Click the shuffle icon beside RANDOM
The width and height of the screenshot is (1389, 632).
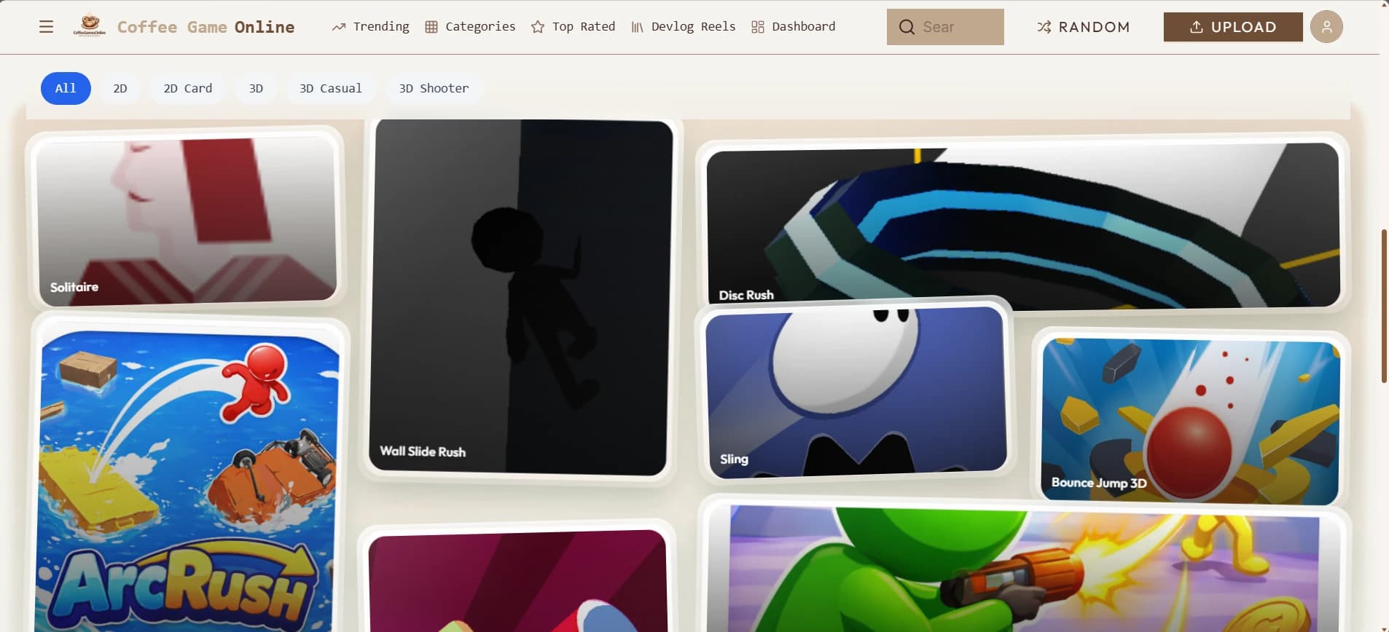coord(1044,27)
